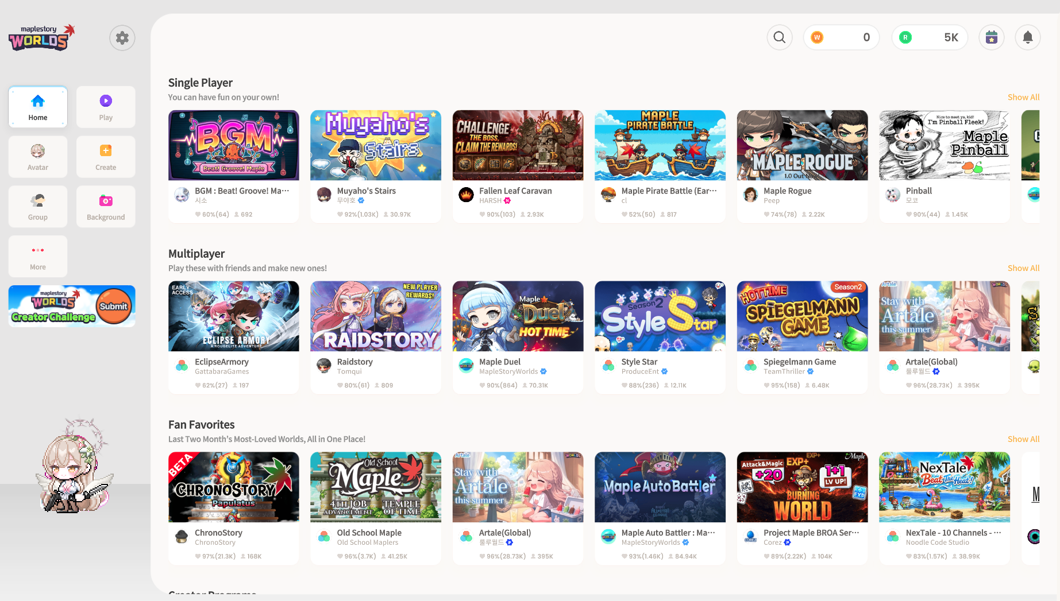
Task: Open creator name Noodle Code Studio
Action: [937, 543]
